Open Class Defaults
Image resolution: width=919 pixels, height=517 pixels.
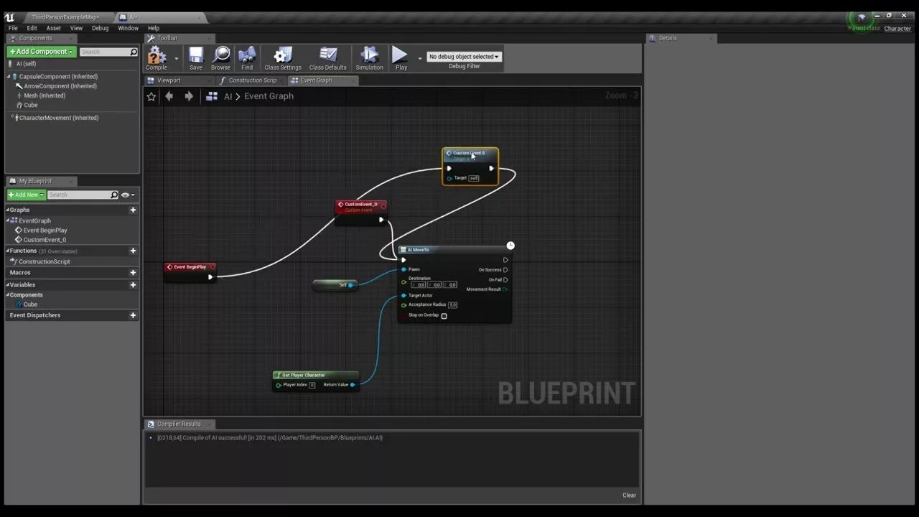327,58
